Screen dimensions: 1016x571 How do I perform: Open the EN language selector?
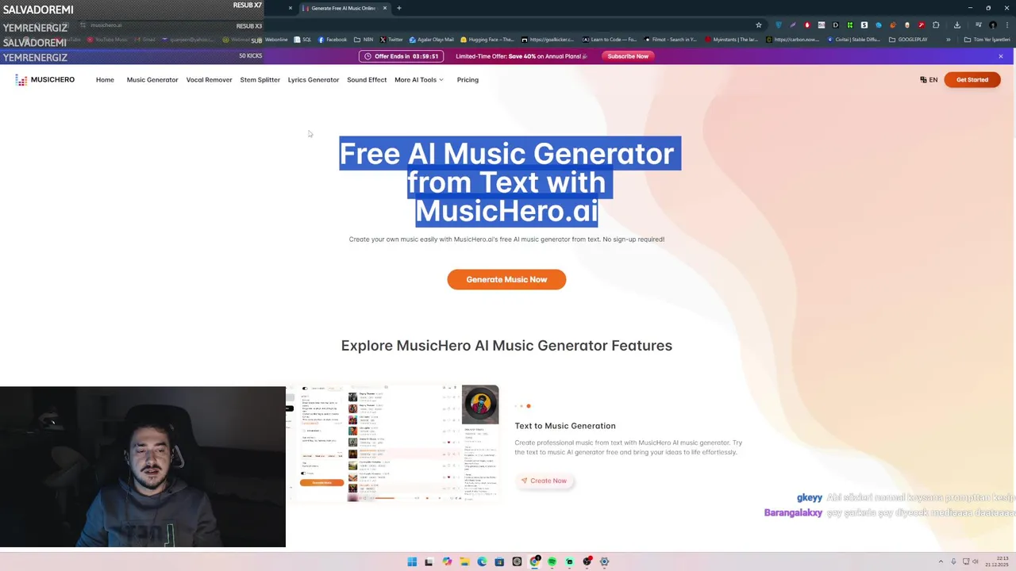click(x=929, y=80)
